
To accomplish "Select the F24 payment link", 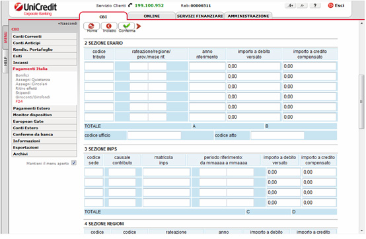I will [19, 102].
